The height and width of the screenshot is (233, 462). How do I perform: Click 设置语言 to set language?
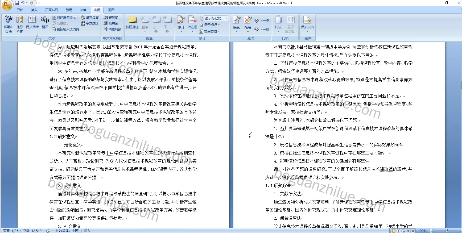[x=90, y=18]
